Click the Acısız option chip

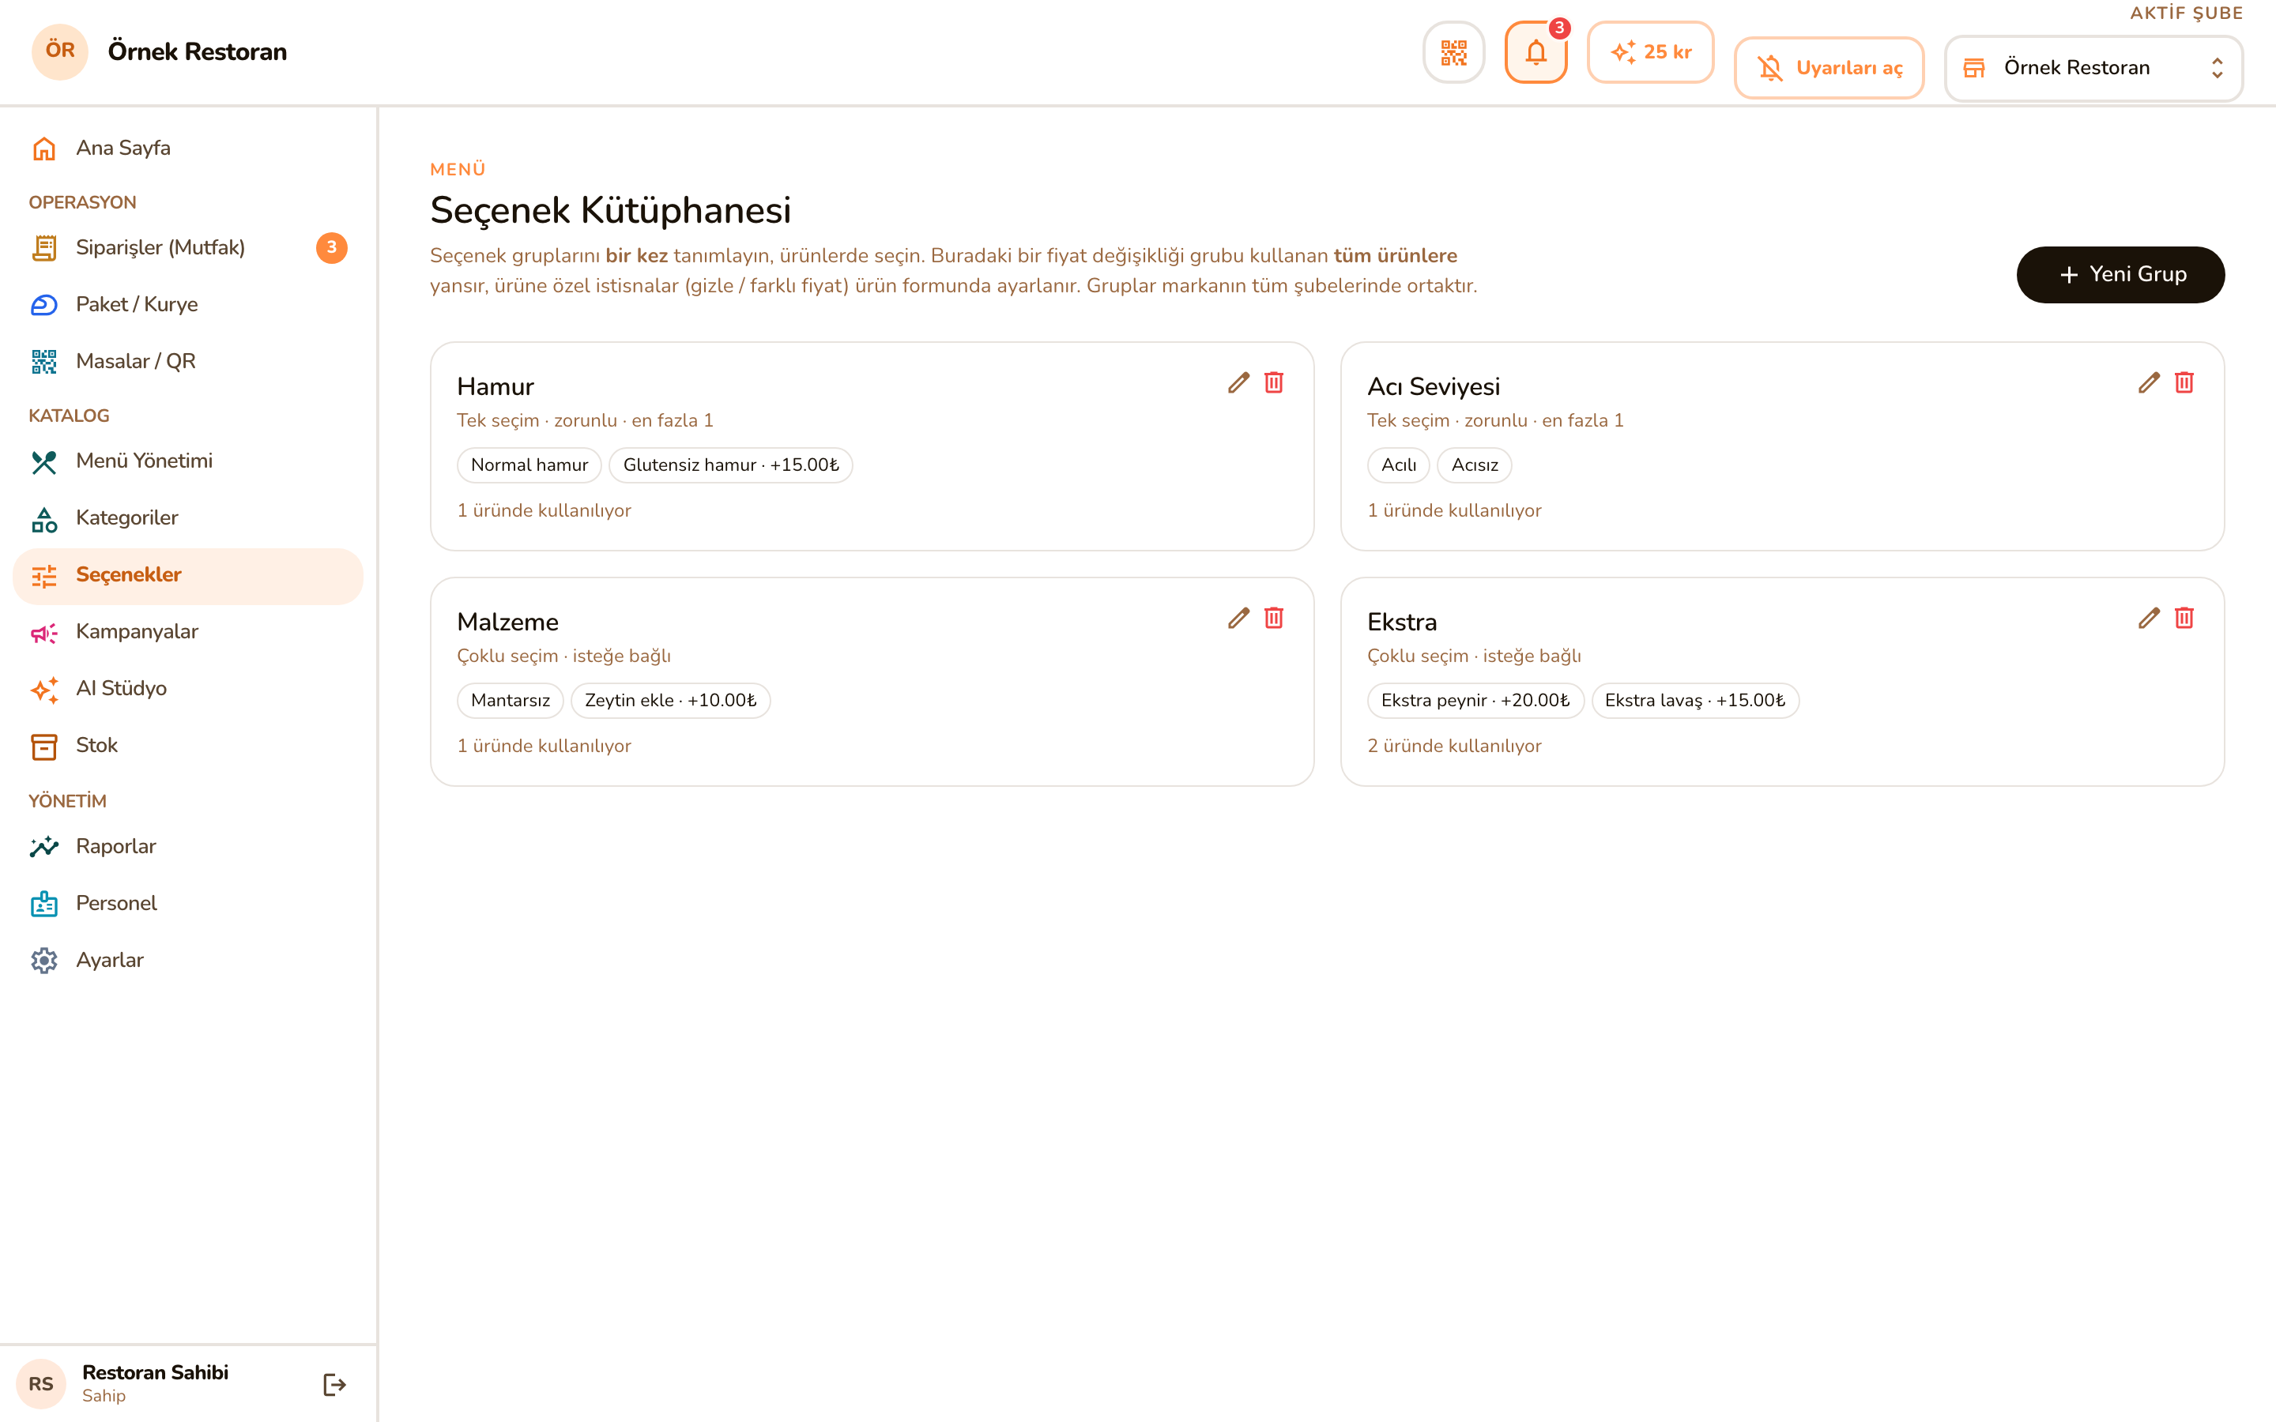pos(1475,465)
